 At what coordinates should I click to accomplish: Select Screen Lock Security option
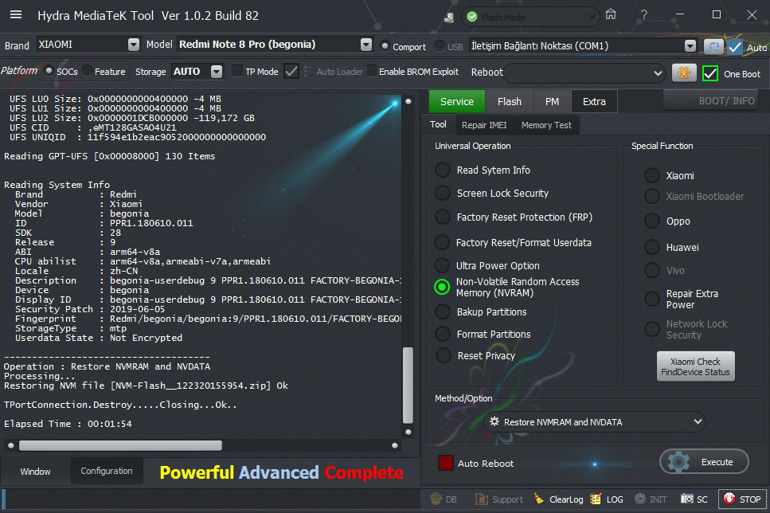pos(443,193)
